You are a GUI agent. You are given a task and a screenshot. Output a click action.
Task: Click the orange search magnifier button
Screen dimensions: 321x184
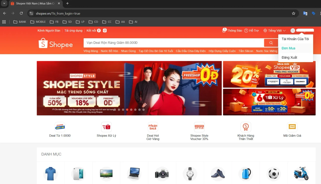coord(271,43)
